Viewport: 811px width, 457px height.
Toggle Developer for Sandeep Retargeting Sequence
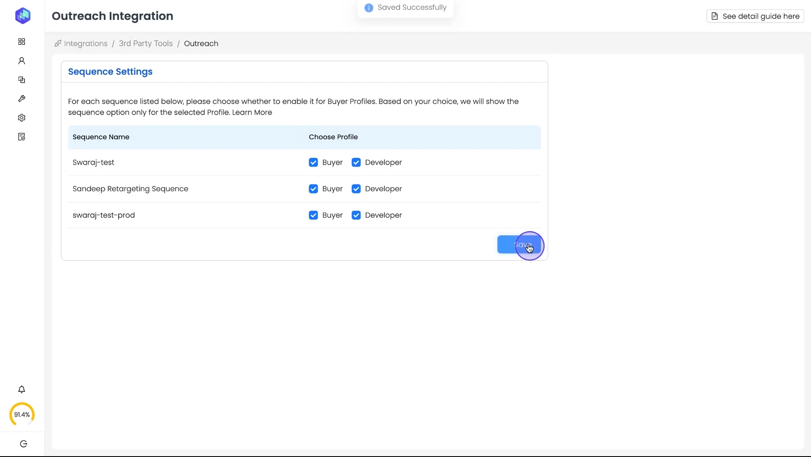pos(356,189)
